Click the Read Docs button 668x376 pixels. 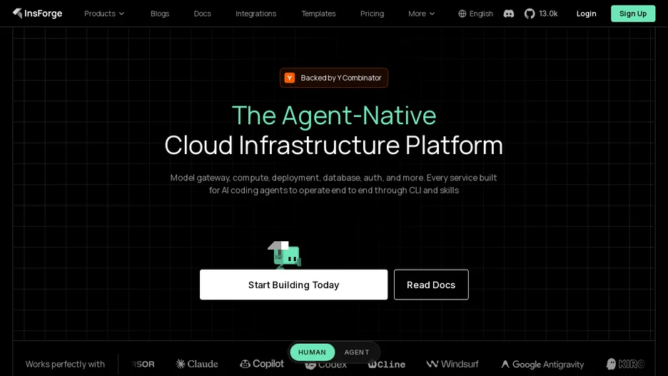431,285
